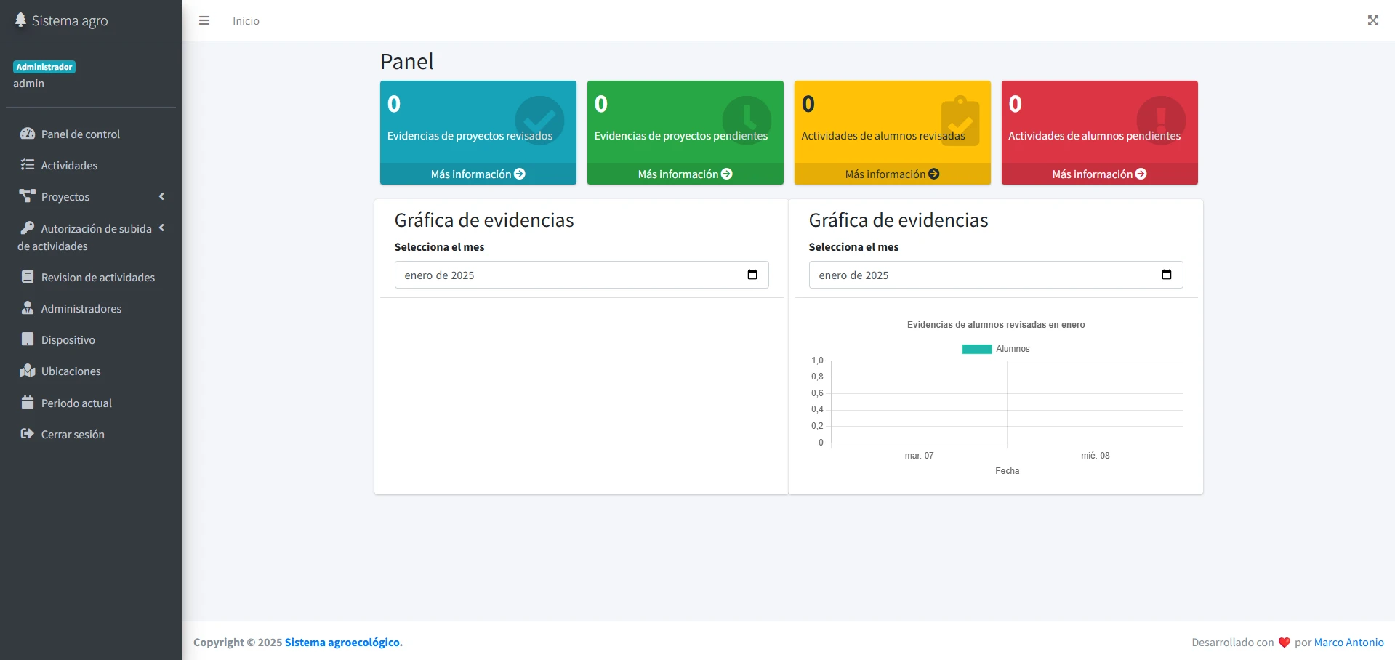Go to Administradores section
Image resolution: width=1395 pixels, height=660 pixels.
[91, 308]
